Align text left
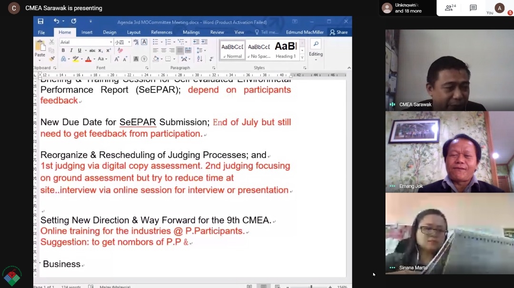 click(155, 50)
